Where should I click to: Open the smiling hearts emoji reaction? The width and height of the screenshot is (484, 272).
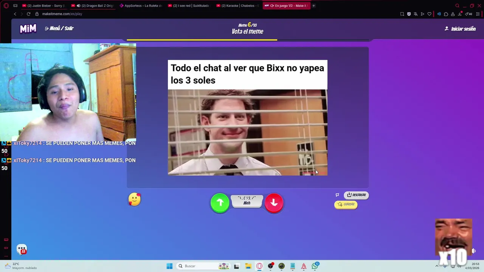(134, 199)
